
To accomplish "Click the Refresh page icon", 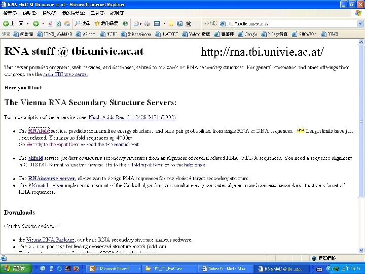I will coord(58,23).
